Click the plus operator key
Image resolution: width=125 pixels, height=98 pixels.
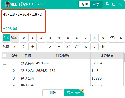pyautogui.click(x=33, y=46)
